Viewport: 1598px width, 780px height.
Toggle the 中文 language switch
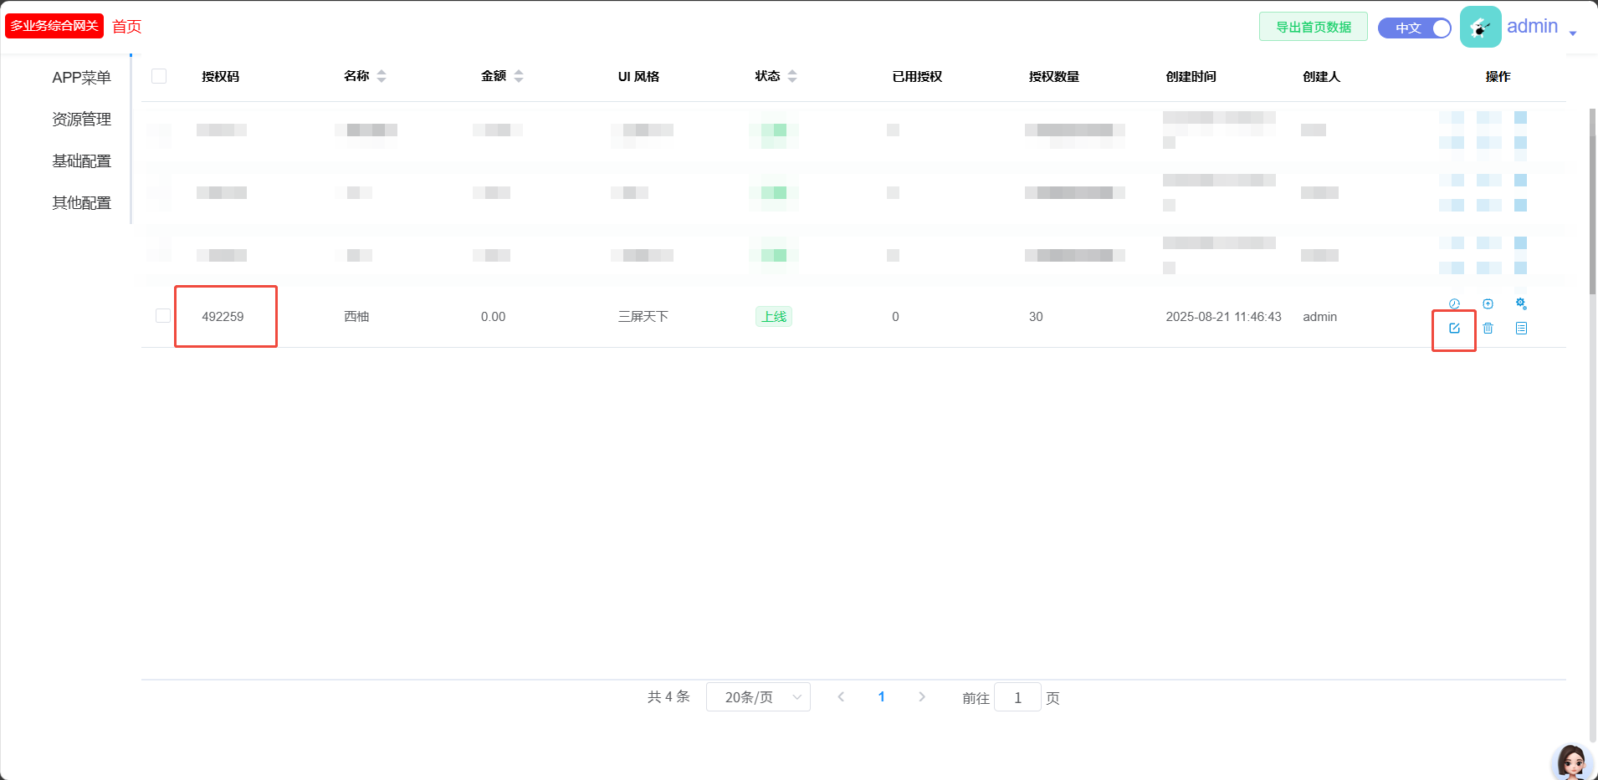click(1414, 28)
